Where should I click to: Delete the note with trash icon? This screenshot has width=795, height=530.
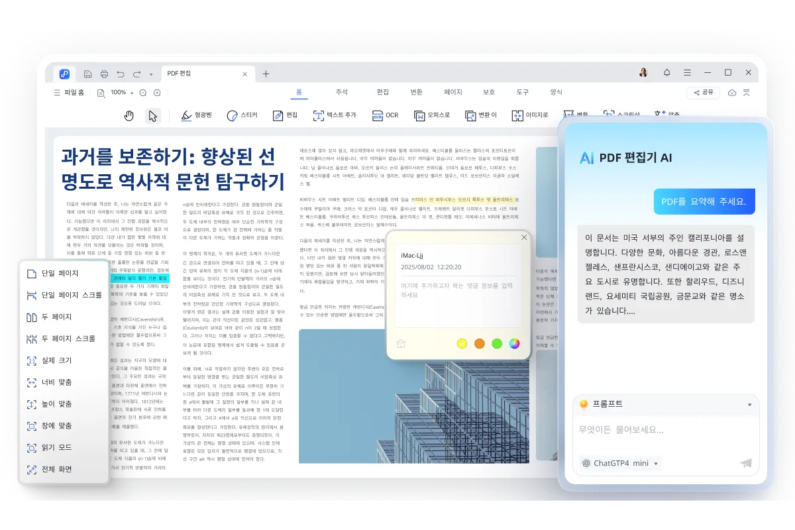[401, 343]
